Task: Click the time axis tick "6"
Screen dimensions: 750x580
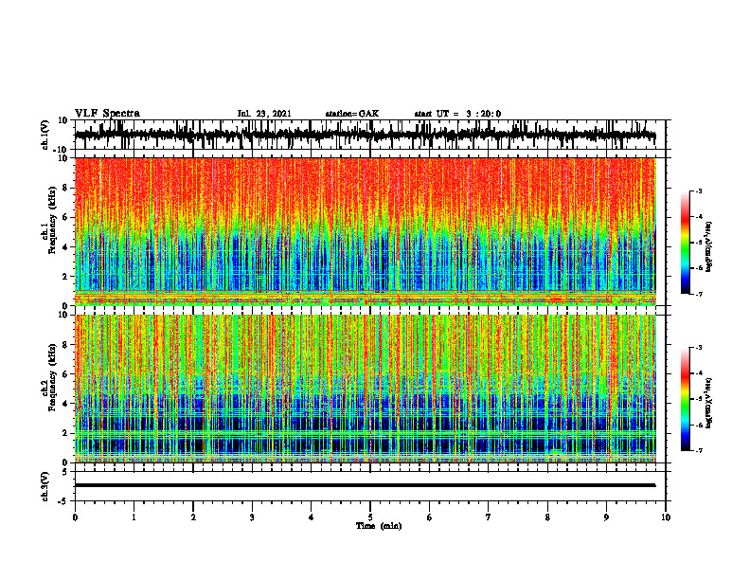Action: tap(430, 517)
